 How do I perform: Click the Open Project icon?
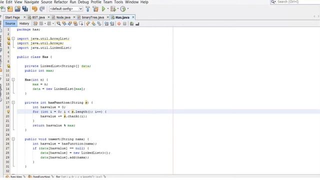click(x=17, y=9)
